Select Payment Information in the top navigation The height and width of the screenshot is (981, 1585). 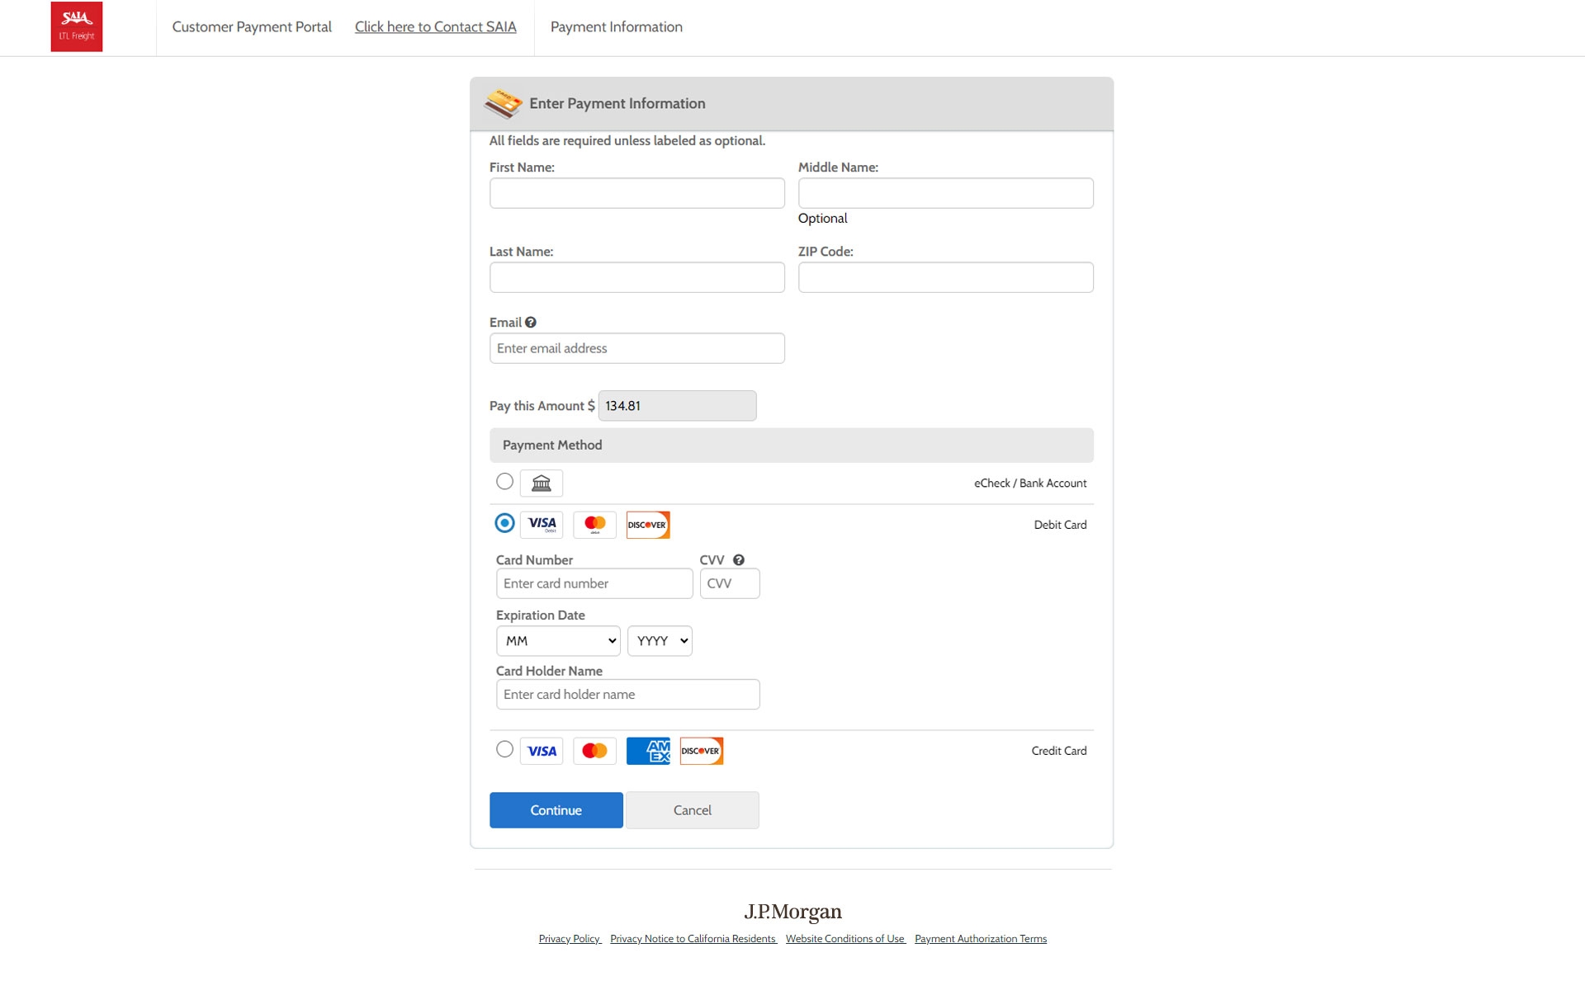[616, 26]
